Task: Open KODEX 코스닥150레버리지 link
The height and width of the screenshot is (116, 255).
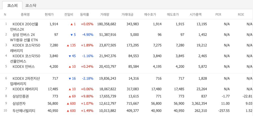Action: tap(25, 48)
